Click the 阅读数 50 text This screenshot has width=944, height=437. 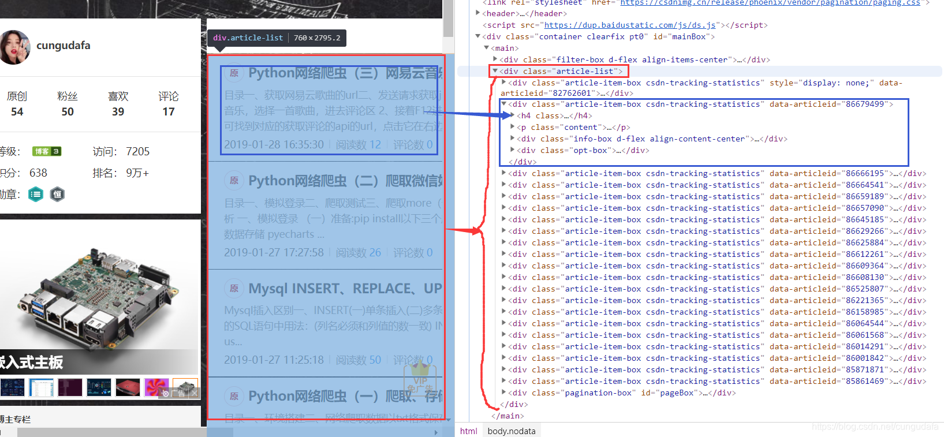coord(359,360)
